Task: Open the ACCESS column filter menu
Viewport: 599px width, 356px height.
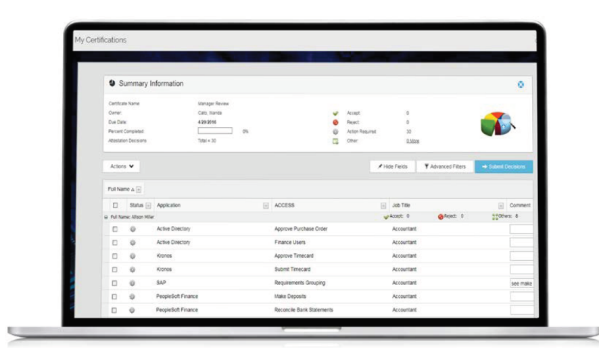Action: pos(383,205)
